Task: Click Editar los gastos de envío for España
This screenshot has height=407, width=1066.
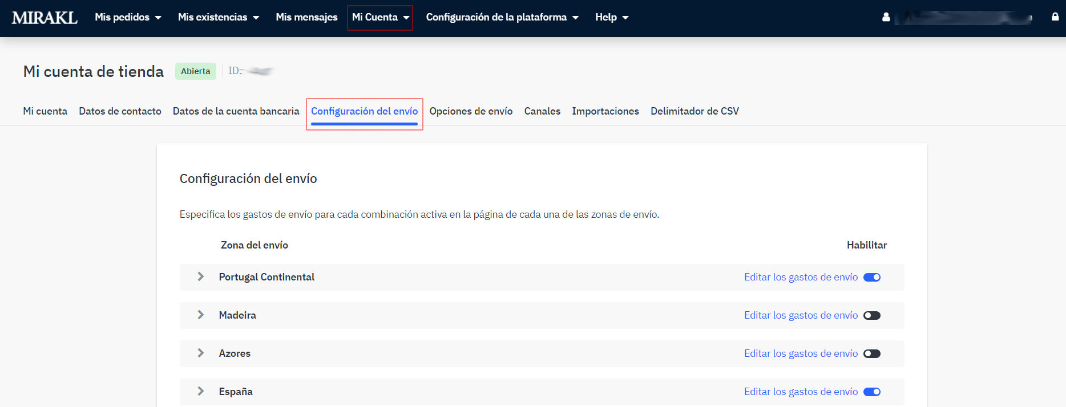Action: [801, 392]
